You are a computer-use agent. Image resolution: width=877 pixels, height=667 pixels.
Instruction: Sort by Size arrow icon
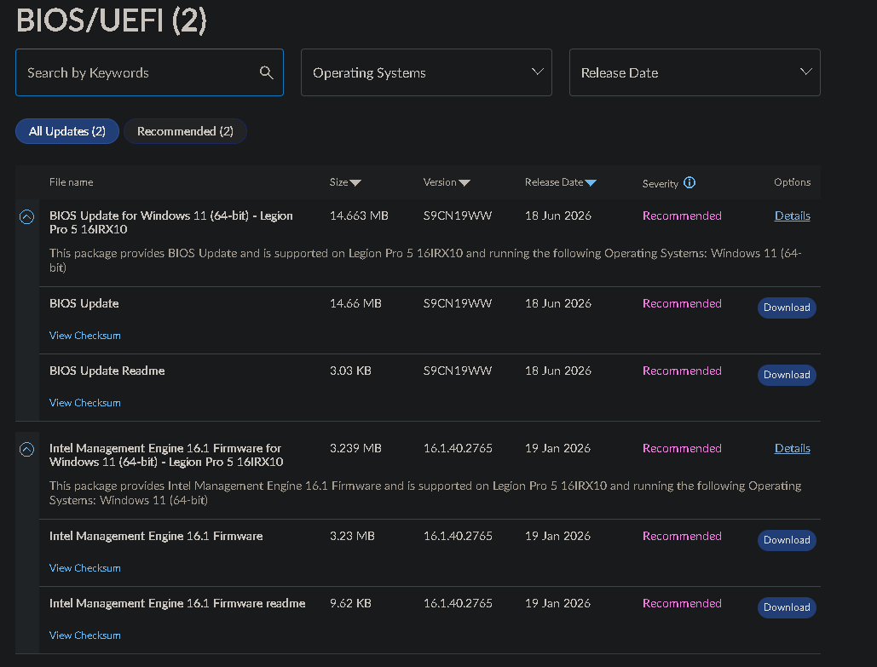click(355, 183)
